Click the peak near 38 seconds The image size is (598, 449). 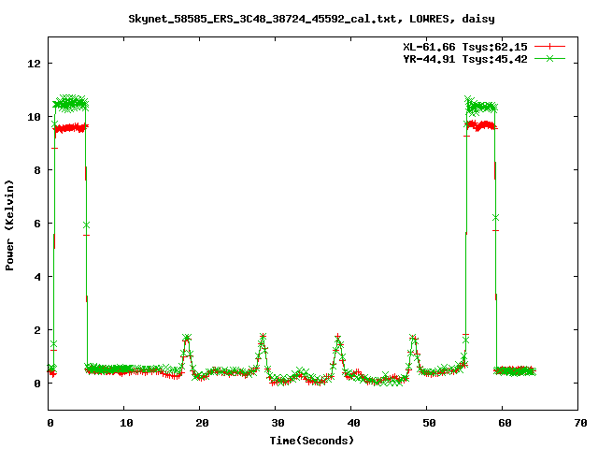tap(338, 337)
